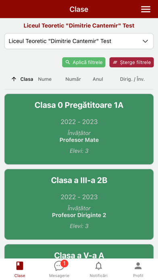Tap the red unread messages badge
The width and height of the screenshot is (158, 280).
pos(64,264)
